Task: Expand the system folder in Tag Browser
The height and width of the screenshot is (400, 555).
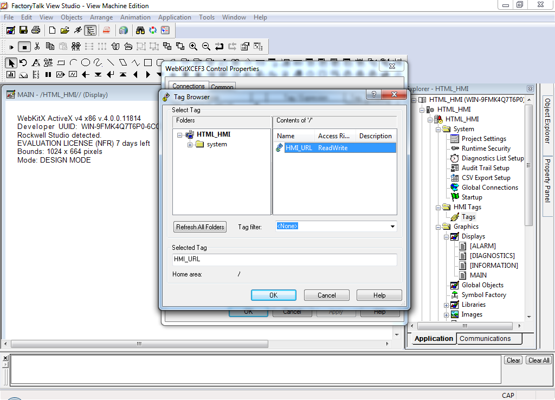Action: click(x=190, y=145)
